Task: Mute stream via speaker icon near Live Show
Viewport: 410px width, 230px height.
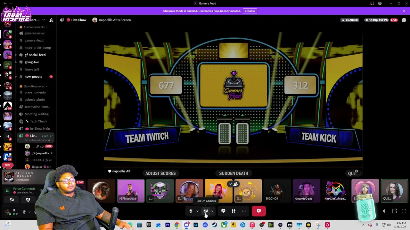Action: coord(62,20)
